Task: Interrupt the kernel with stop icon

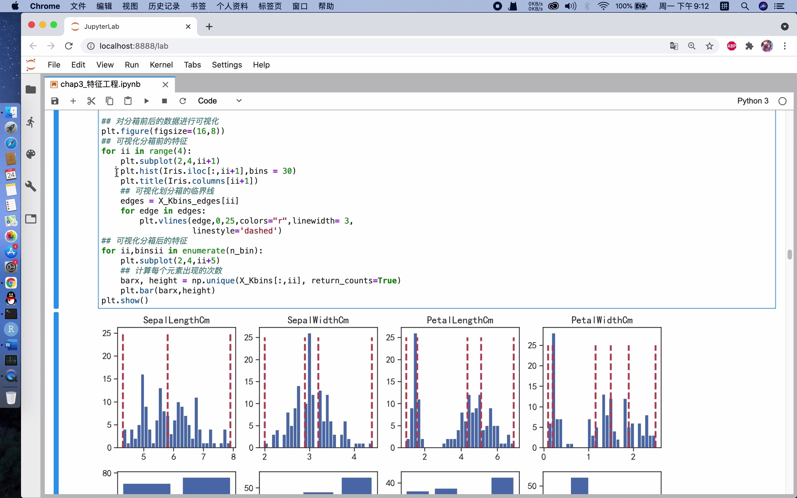Action: pyautogui.click(x=164, y=101)
